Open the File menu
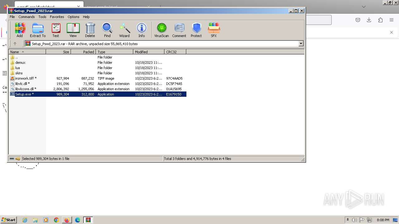 tap(12, 17)
